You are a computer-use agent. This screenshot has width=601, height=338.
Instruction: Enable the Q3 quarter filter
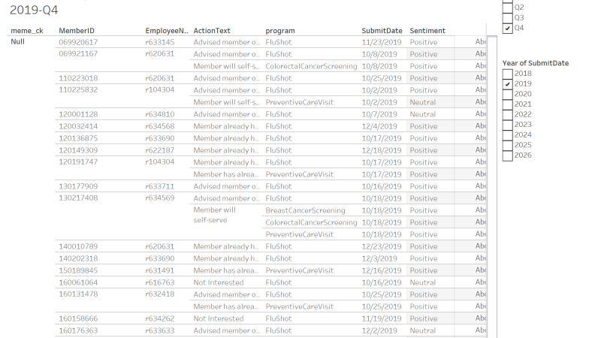pyautogui.click(x=507, y=17)
